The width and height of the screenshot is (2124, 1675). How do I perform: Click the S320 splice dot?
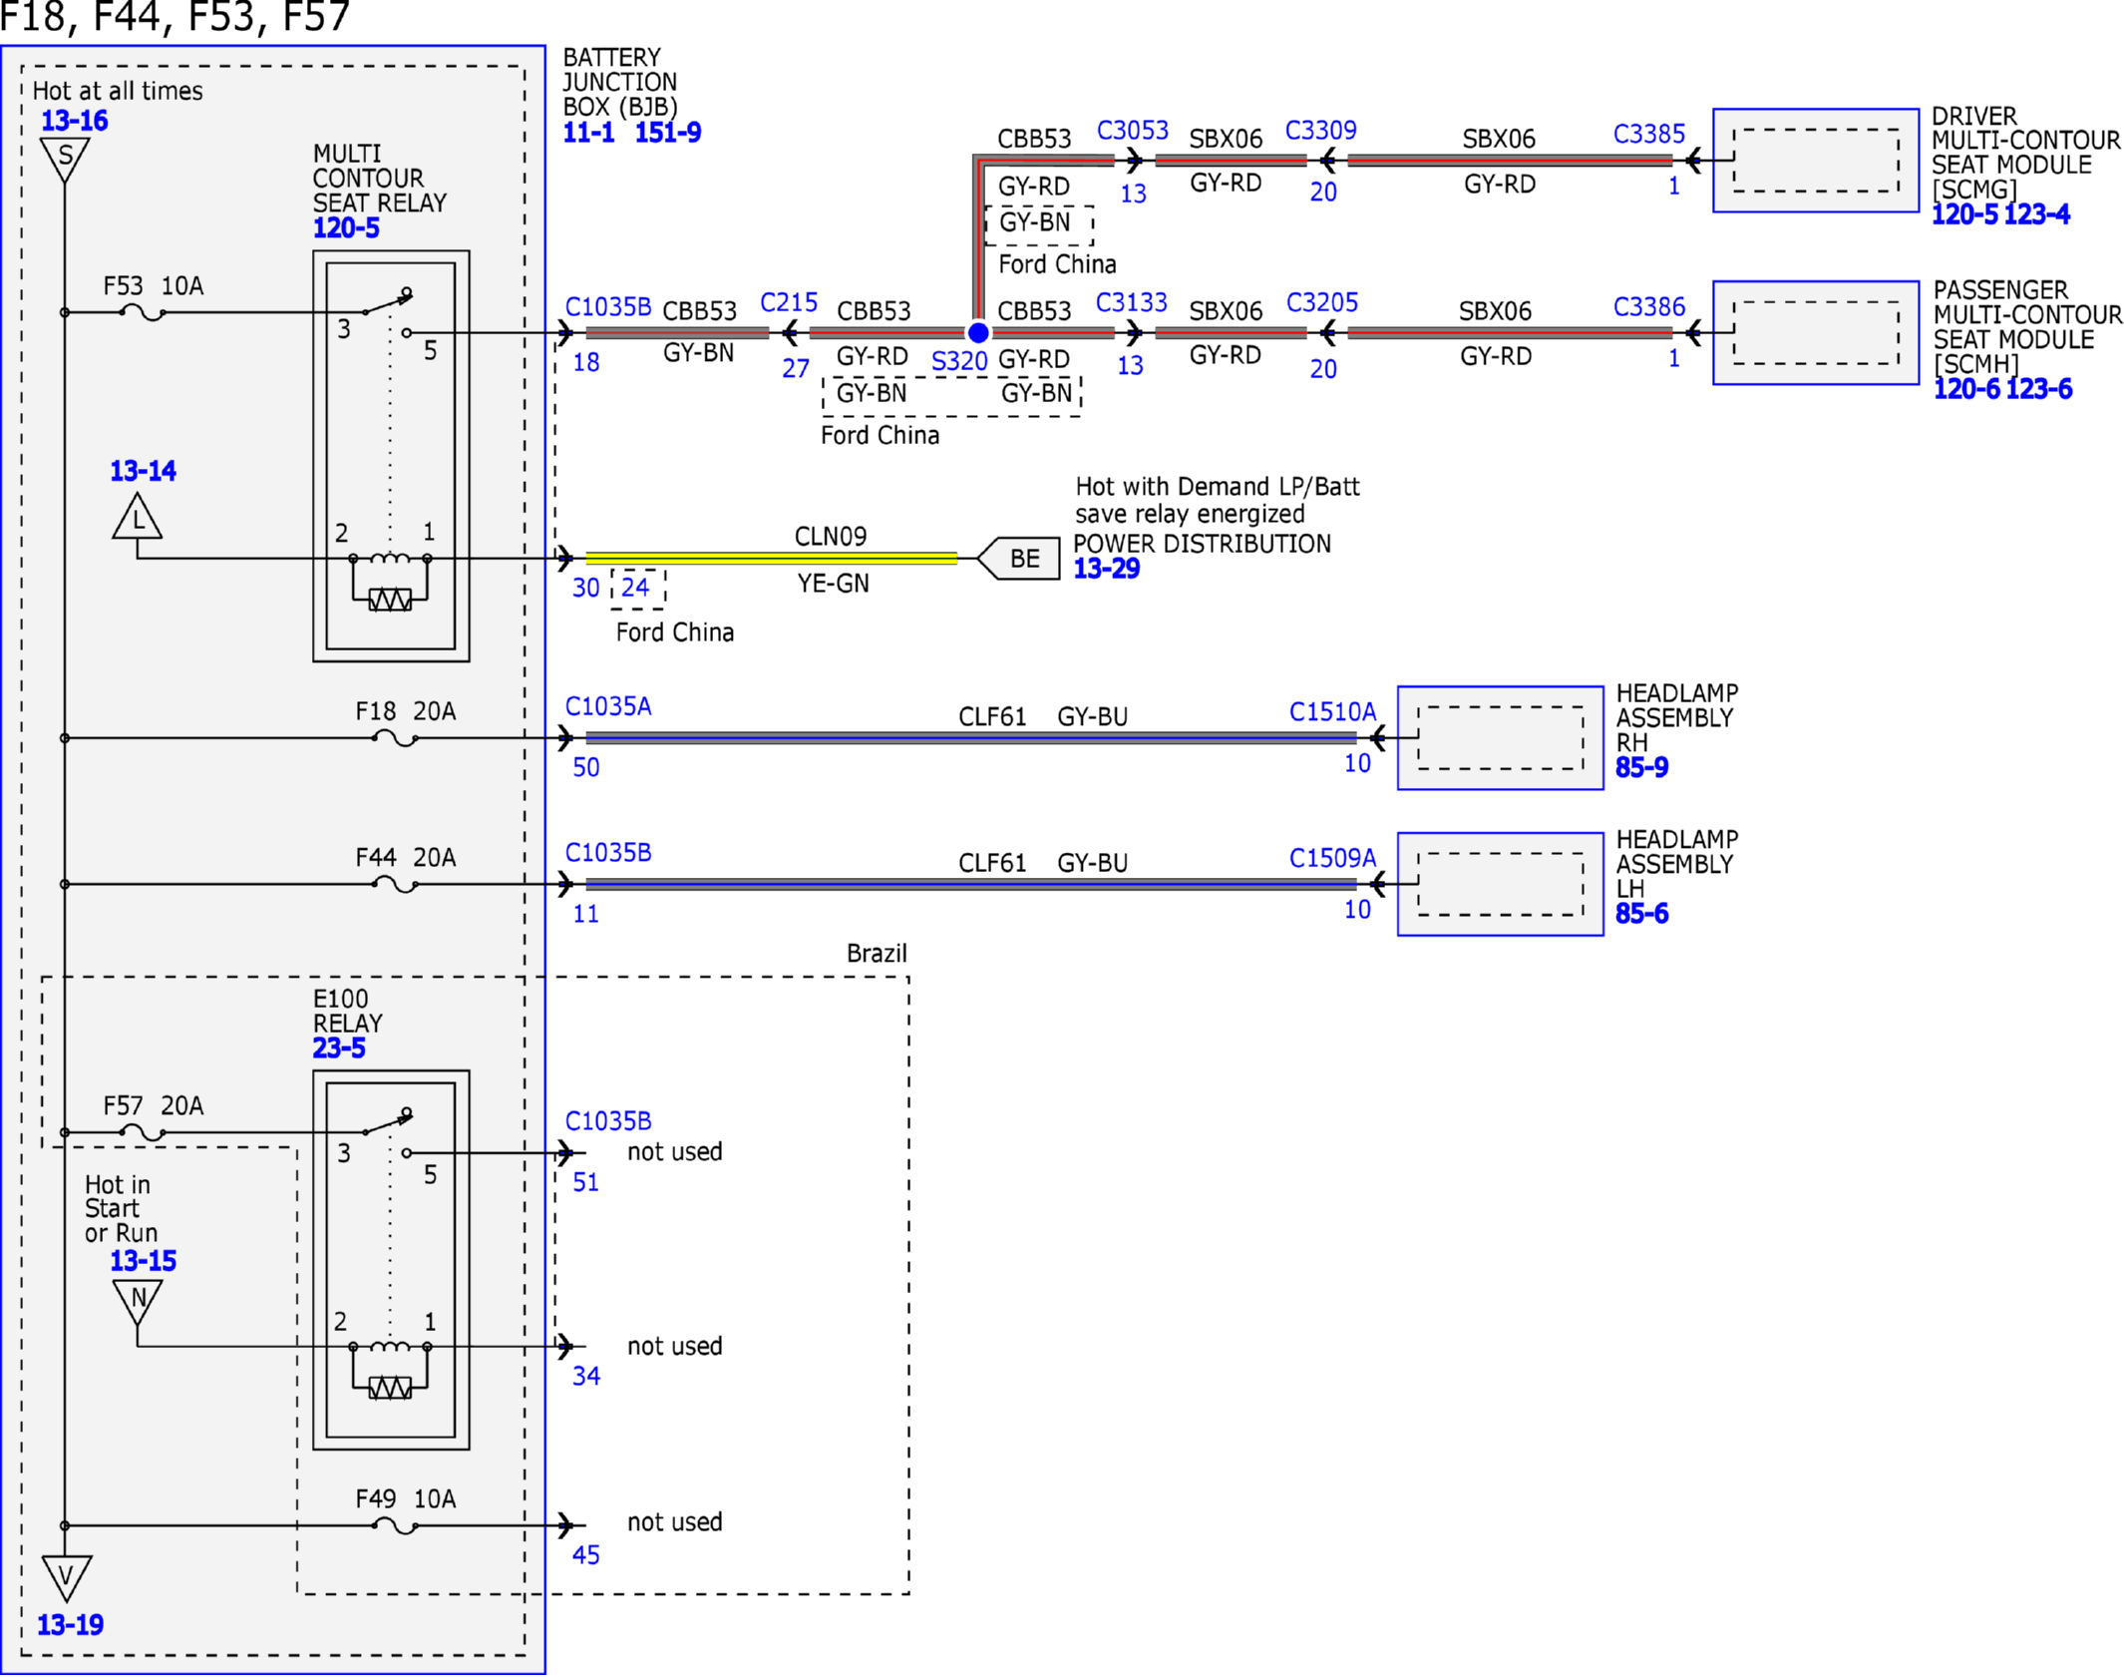(x=977, y=332)
